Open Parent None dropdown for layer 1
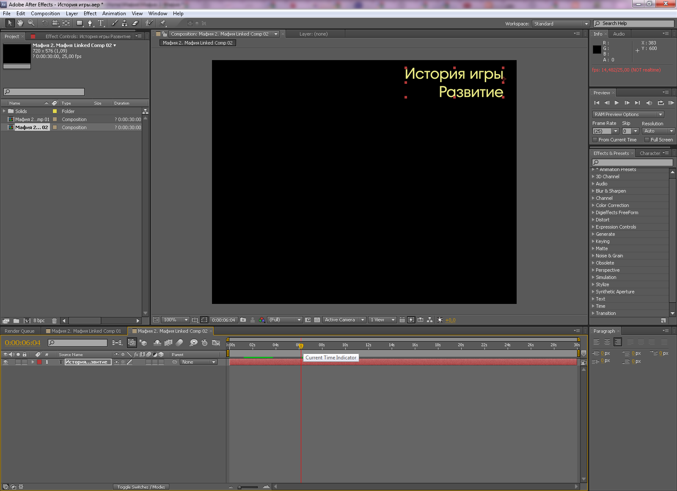677x491 pixels. coord(198,362)
